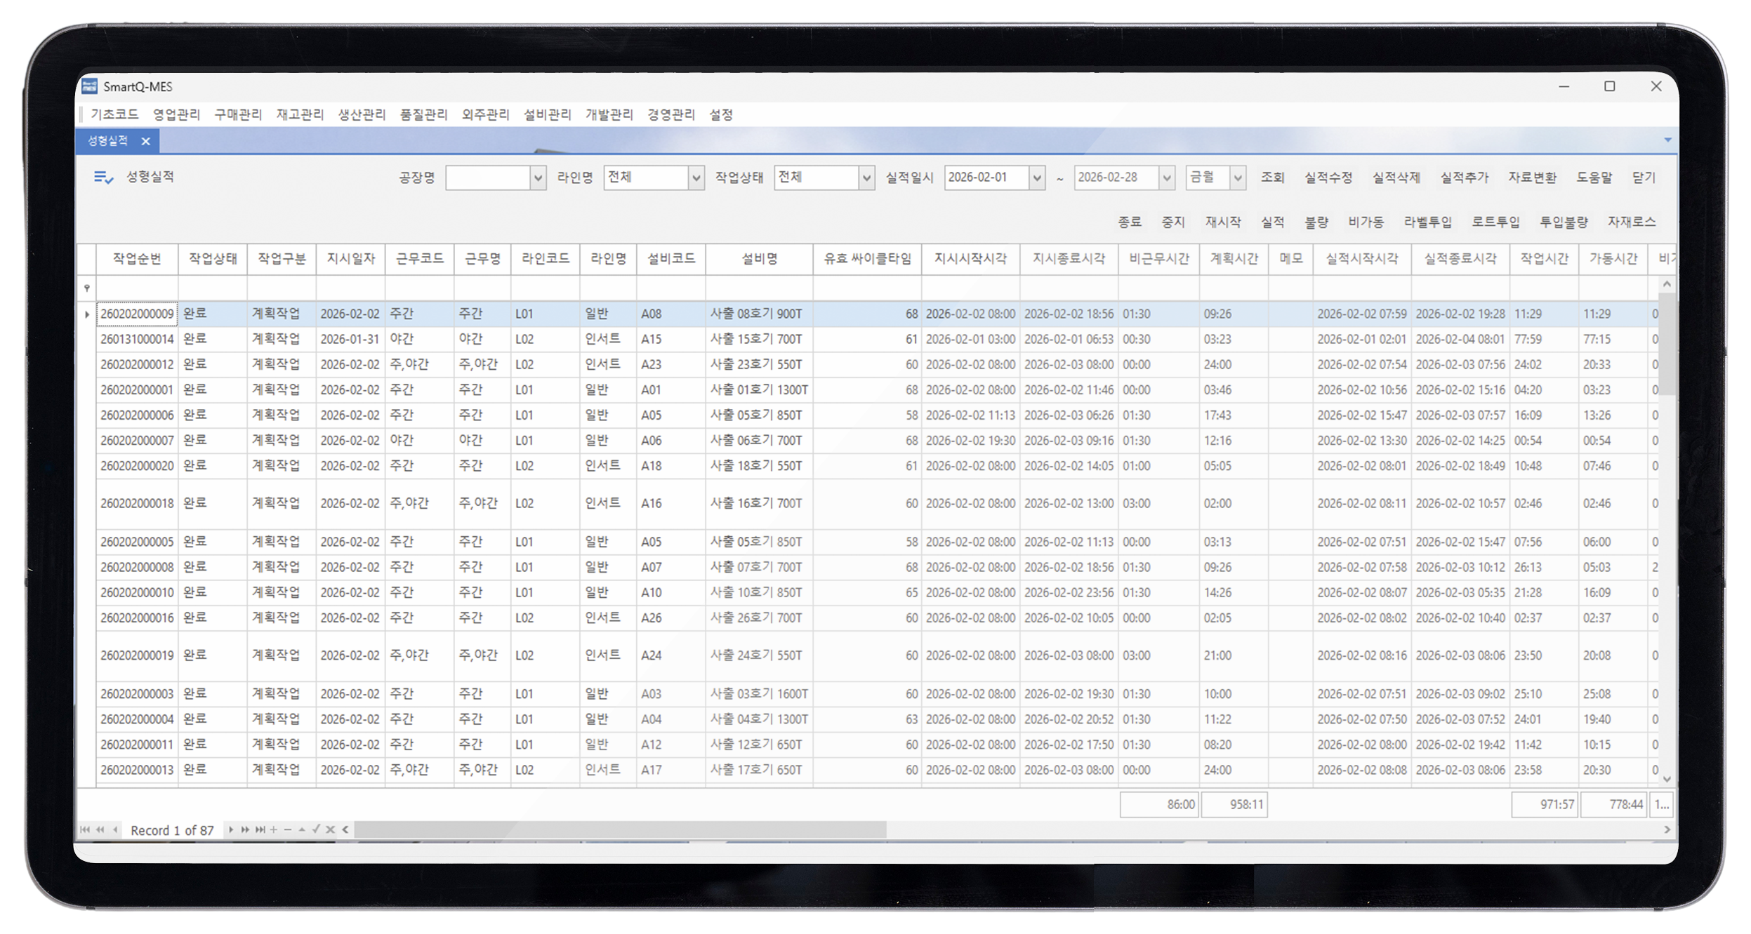Screen dimensions: 1751x934
Task: Open the 공장명 dropdown
Action: [538, 178]
